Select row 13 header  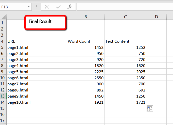[x=3, y=96]
